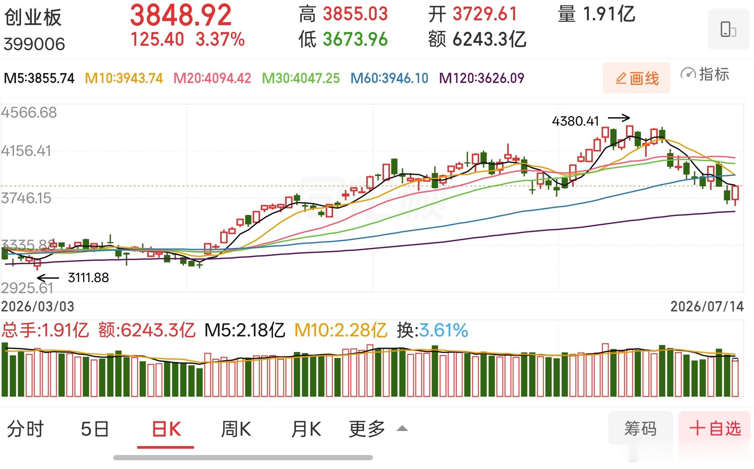Click the M5:3855.74 moving average label
This screenshot has width=754, height=469.
(x=39, y=78)
